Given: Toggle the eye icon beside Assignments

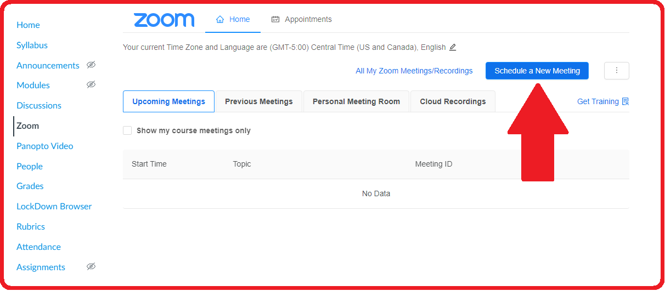Looking at the screenshot, I should [x=91, y=267].
